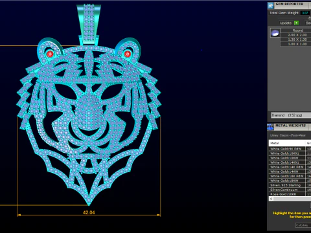Click the green Update arrow icon
Screen dimensions: 311x233
point(297,23)
